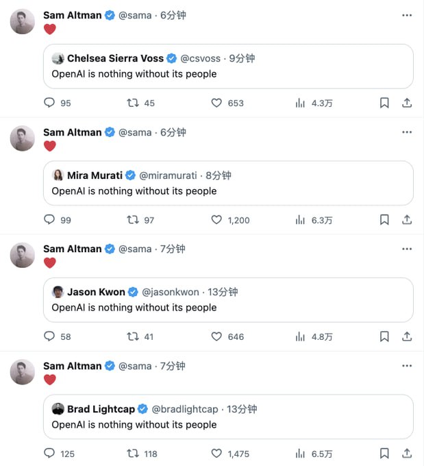Retweet the post with 41 retweets
The width and height of the screenshot is (424, 466).
click(x=134, y=336)
